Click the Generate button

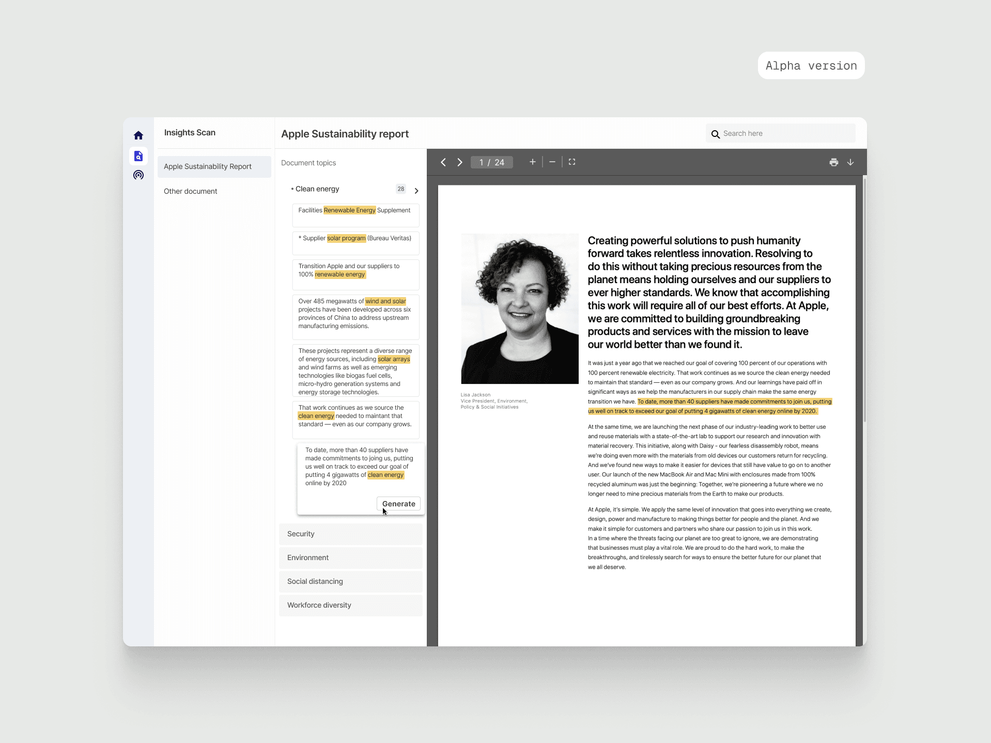(398, 504)
